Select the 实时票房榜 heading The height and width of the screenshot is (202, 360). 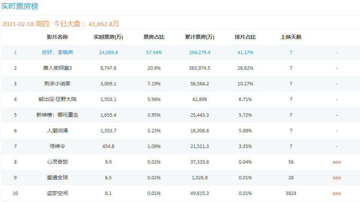point(20,6)
